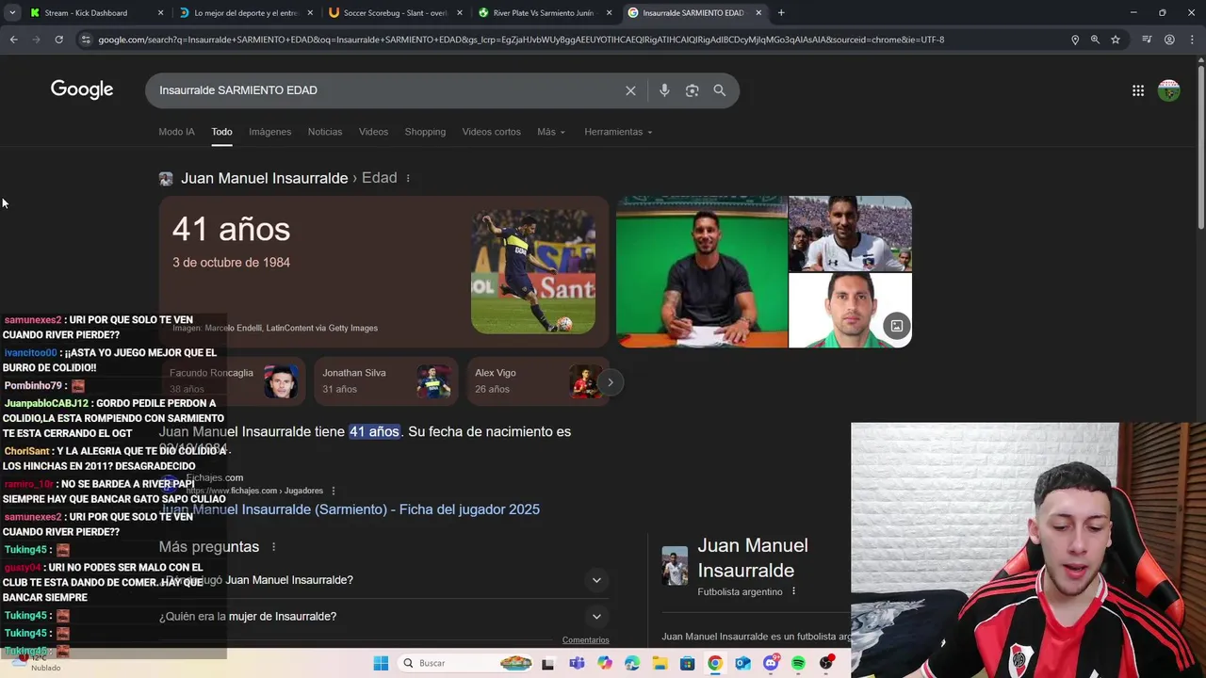Open options beside Futbolista argentino
Viewport: 1206px width, 678px height.
point(793,591)
